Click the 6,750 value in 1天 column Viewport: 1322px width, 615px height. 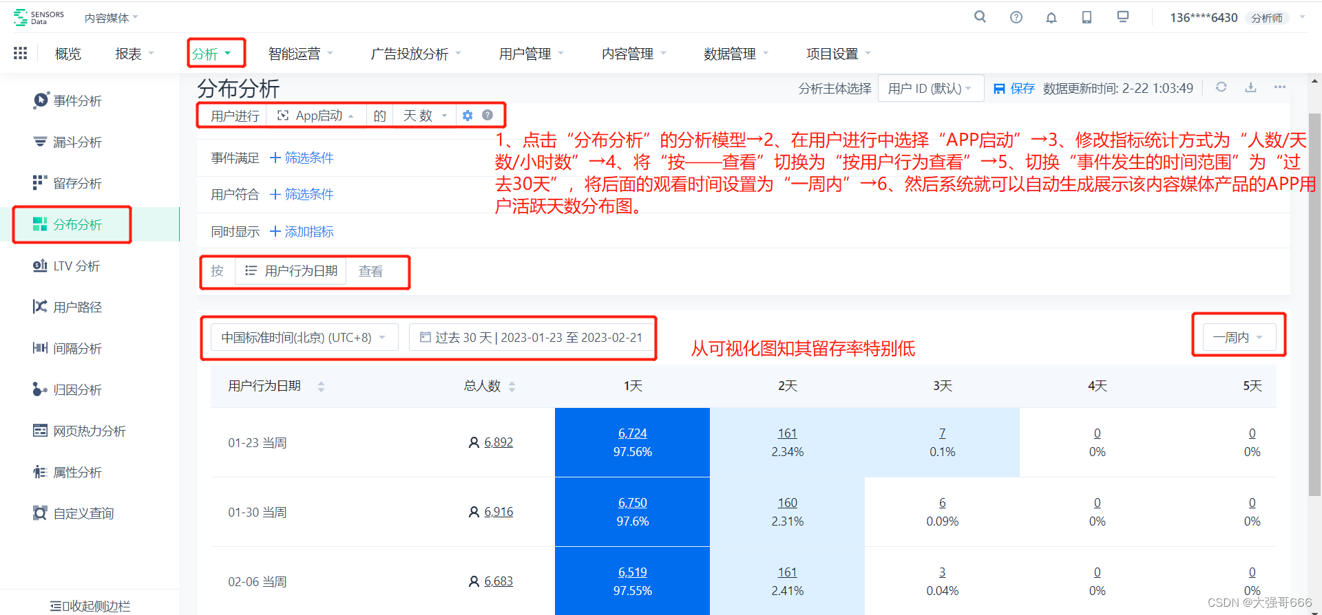(633, 503)
